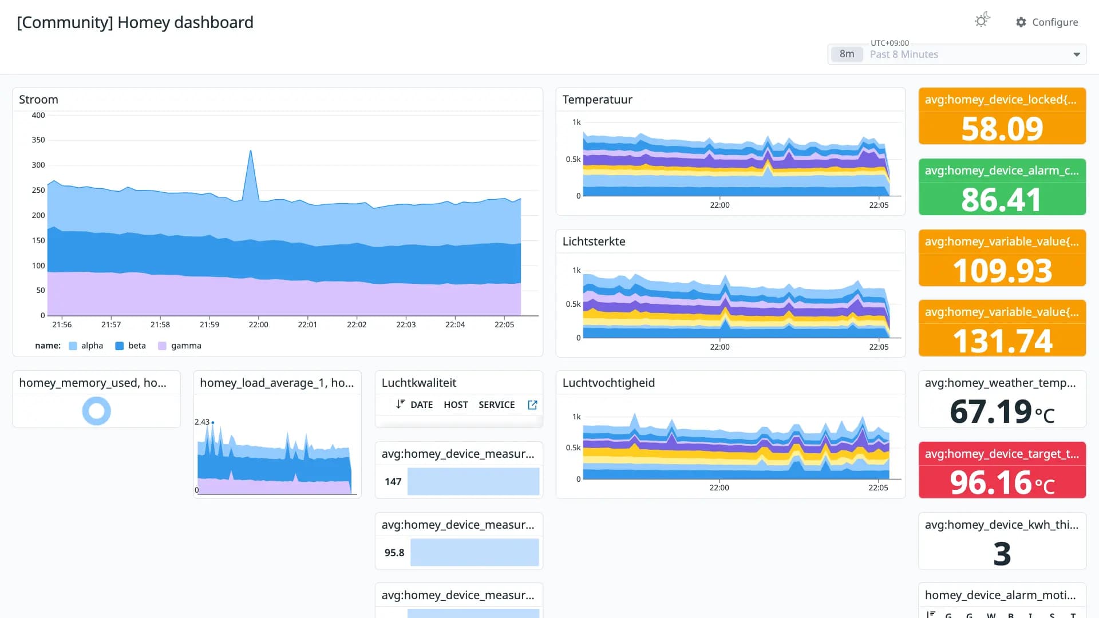Click the gamma legend color swatch

(x=162, y=346)
